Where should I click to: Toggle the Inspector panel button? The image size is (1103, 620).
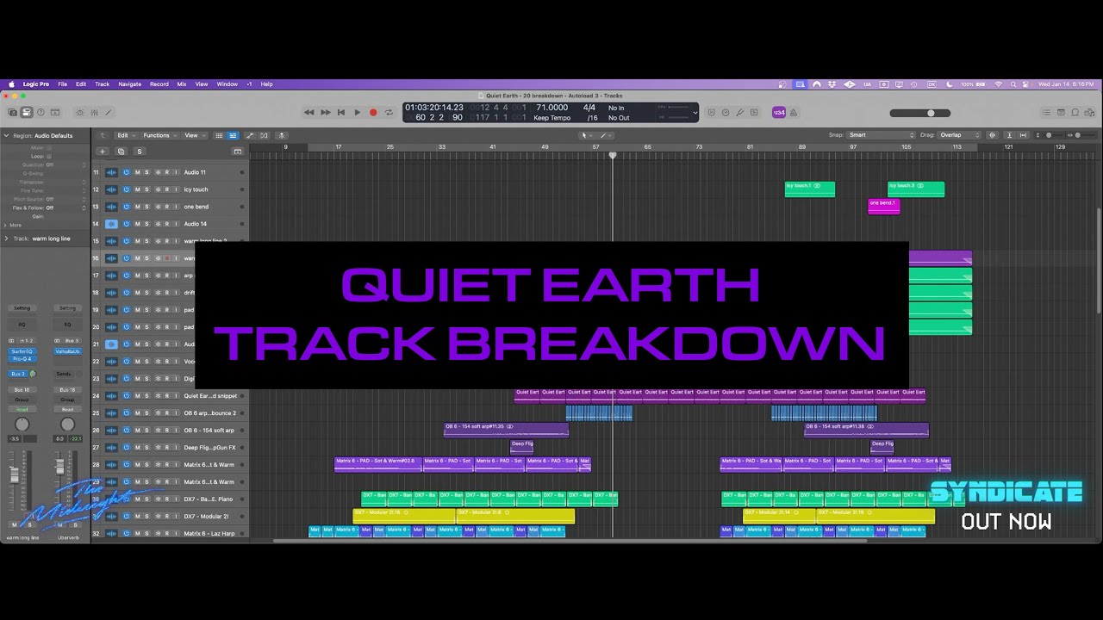pos(27,112)
